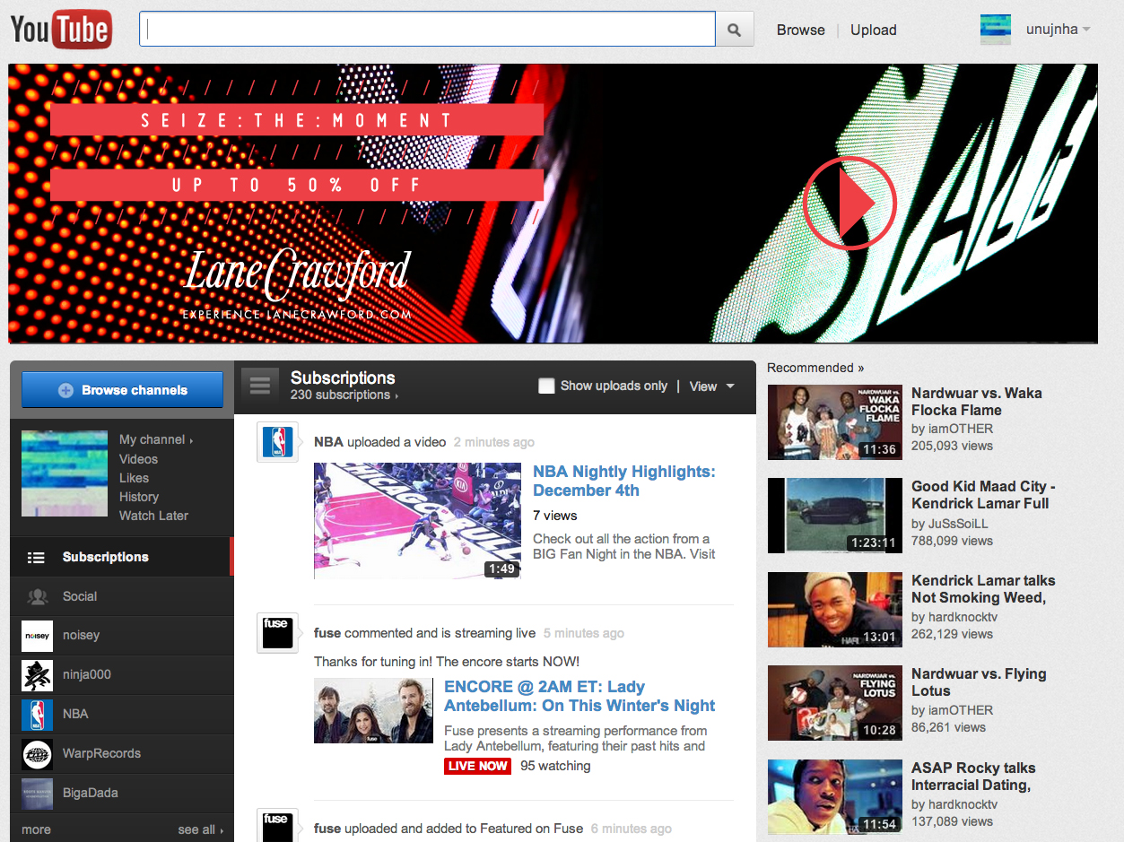This screenshot has height=842, width=1124.
Task: Open BigaDada channel icon in sidebar
Action: (37, 793)
